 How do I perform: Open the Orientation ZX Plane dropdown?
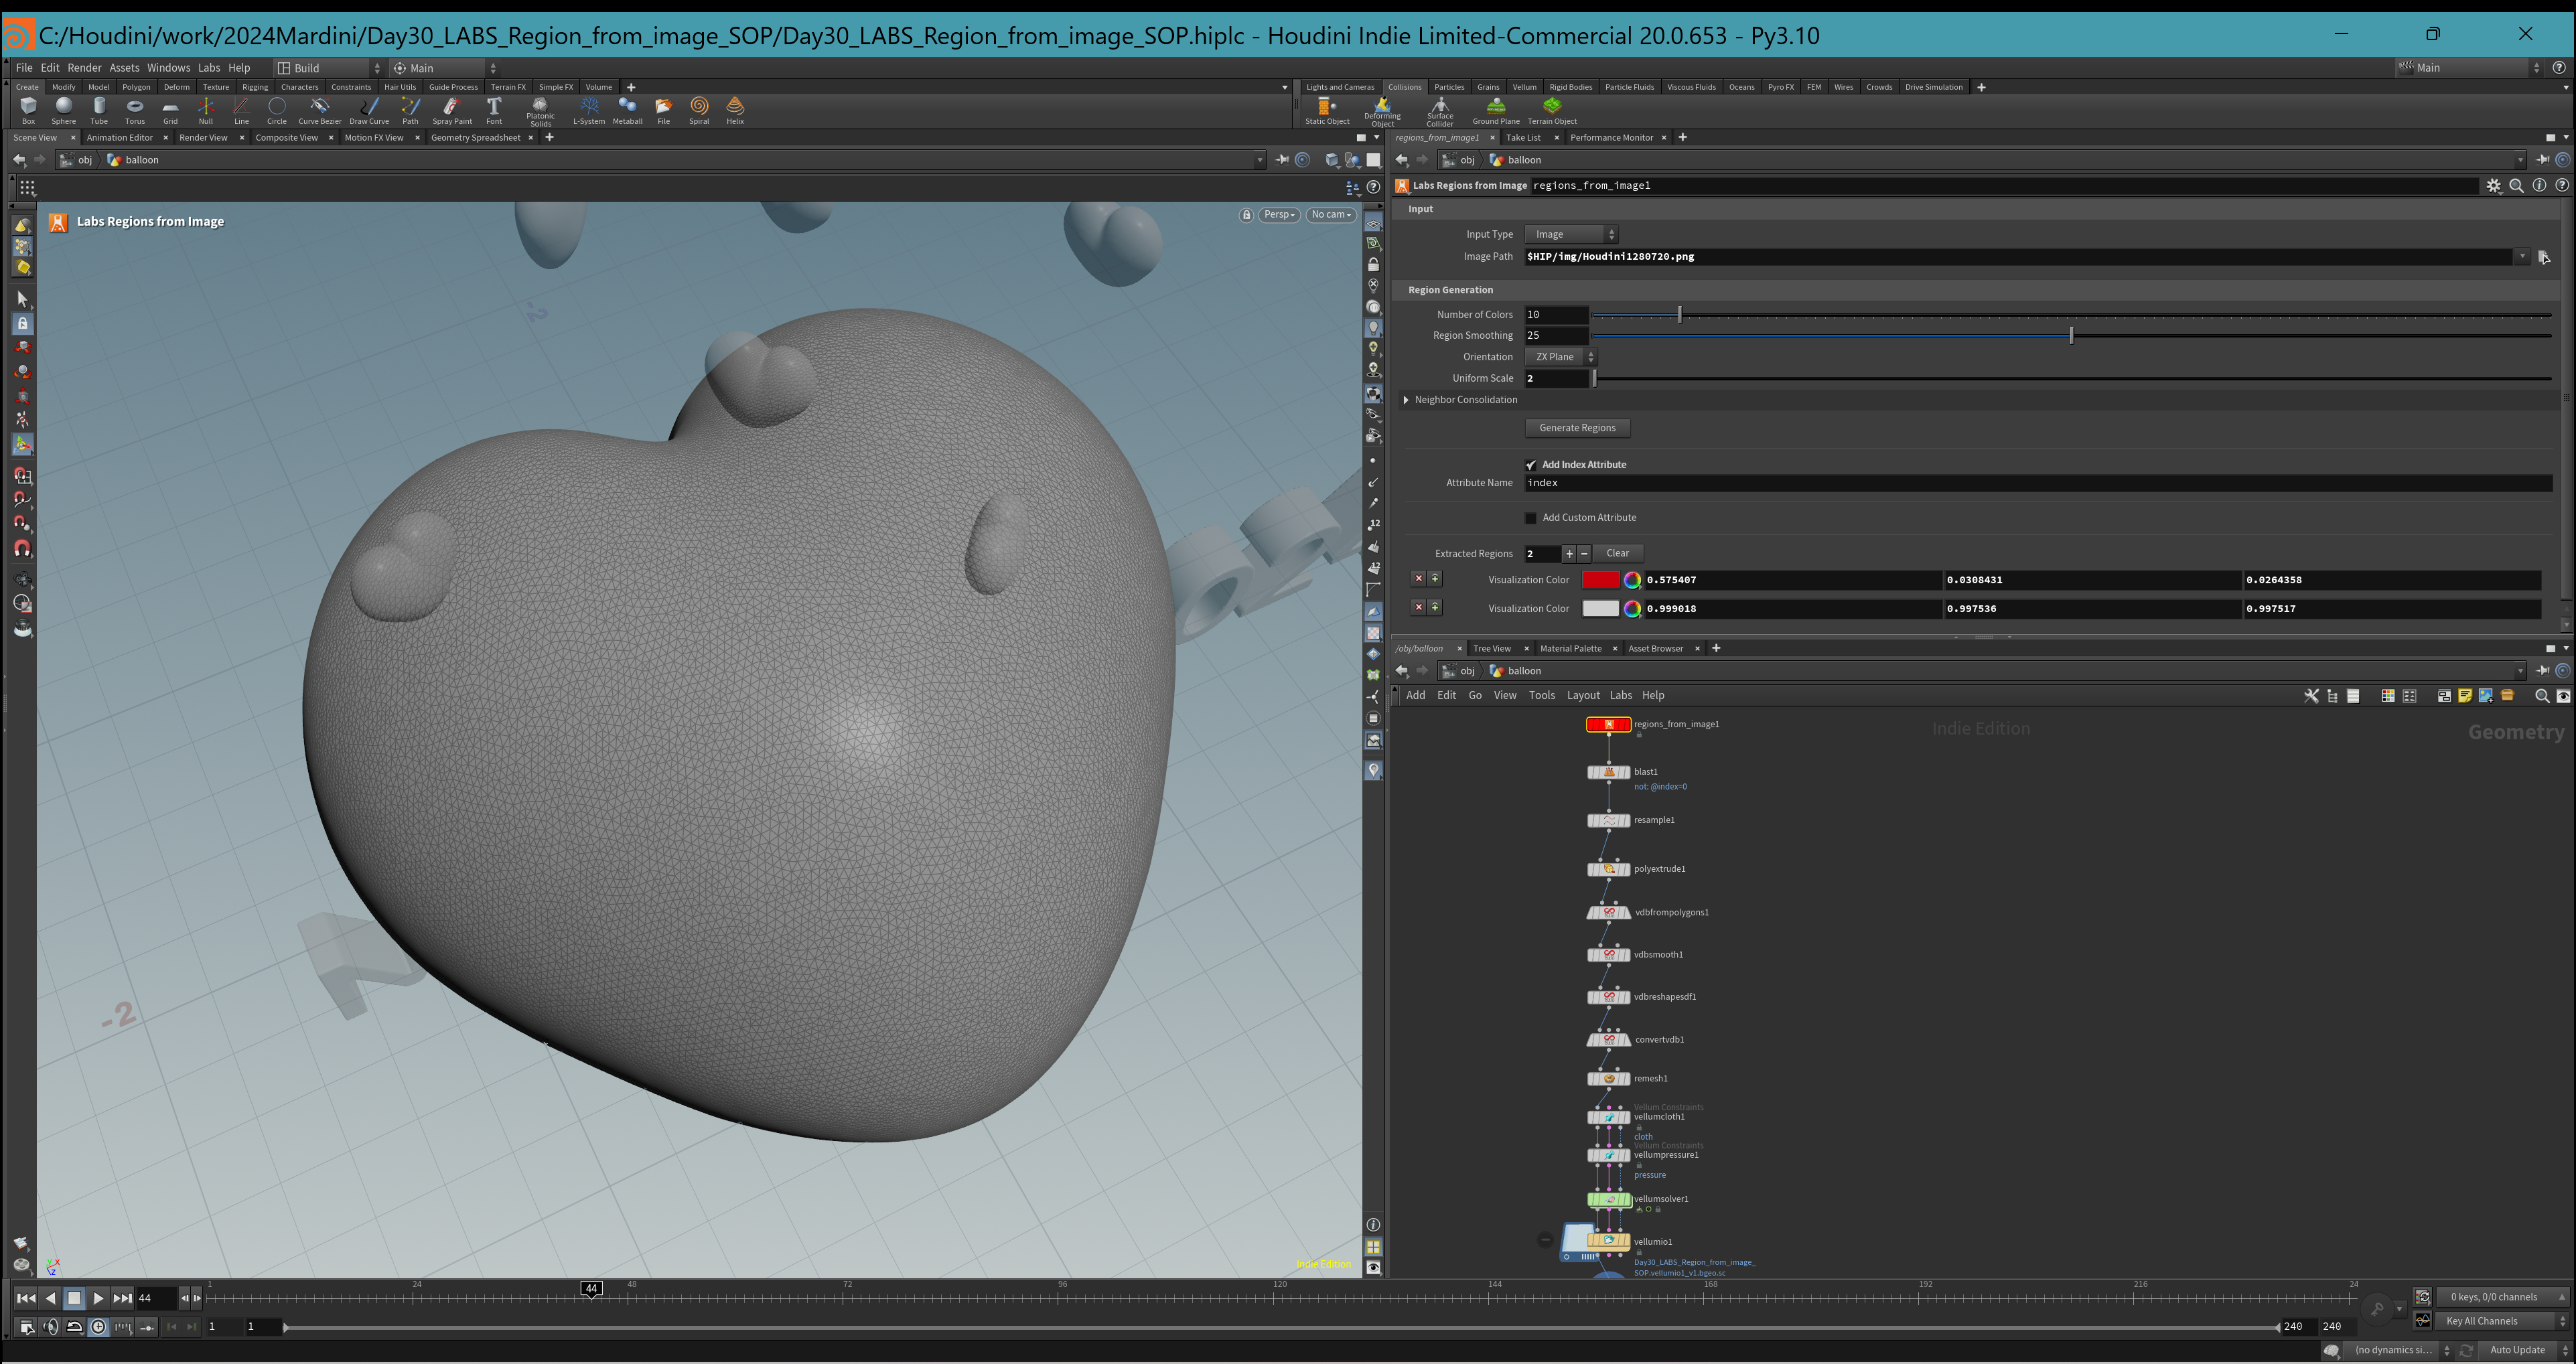coord(1560,357)
